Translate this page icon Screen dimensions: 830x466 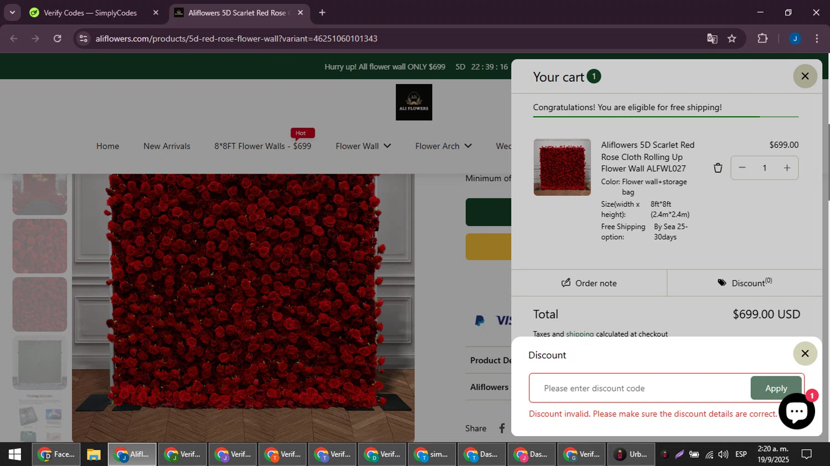(712, 39)
